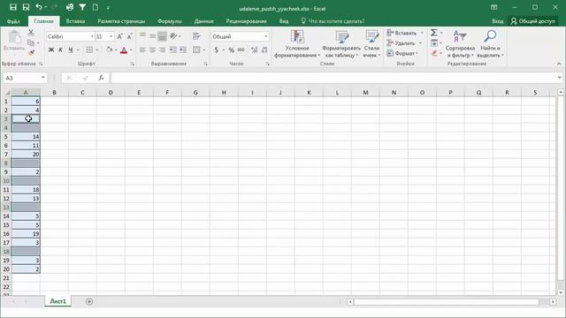This screenshot has width=566, height=318.
Task: Click the Вход sign-in link
Action: tap(497, 21)
